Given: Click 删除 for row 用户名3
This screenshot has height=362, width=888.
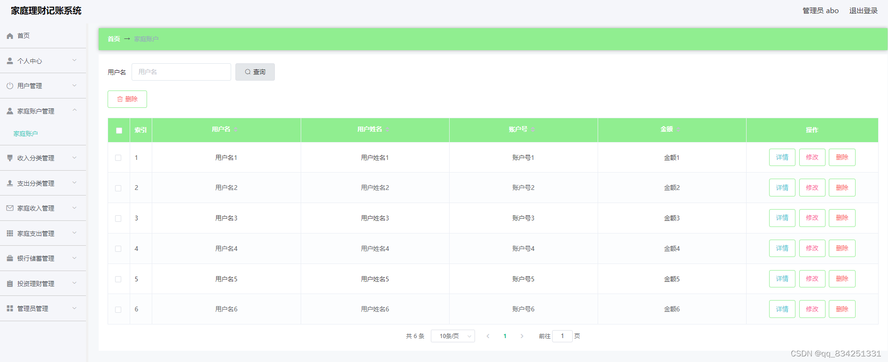Looking at the screenshot, I should click(x=842, y=218).
